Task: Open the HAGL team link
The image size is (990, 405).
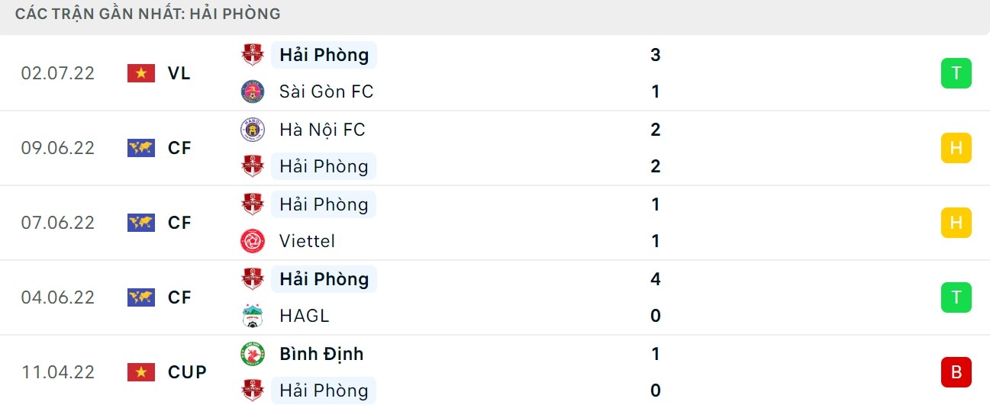Action: (304, 316)
